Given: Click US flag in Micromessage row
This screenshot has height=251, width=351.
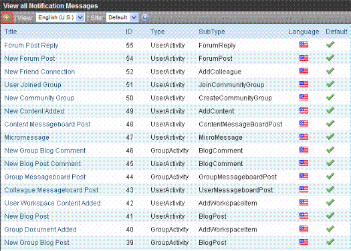Looking at the screenshot, I should (x=304, y=137).
